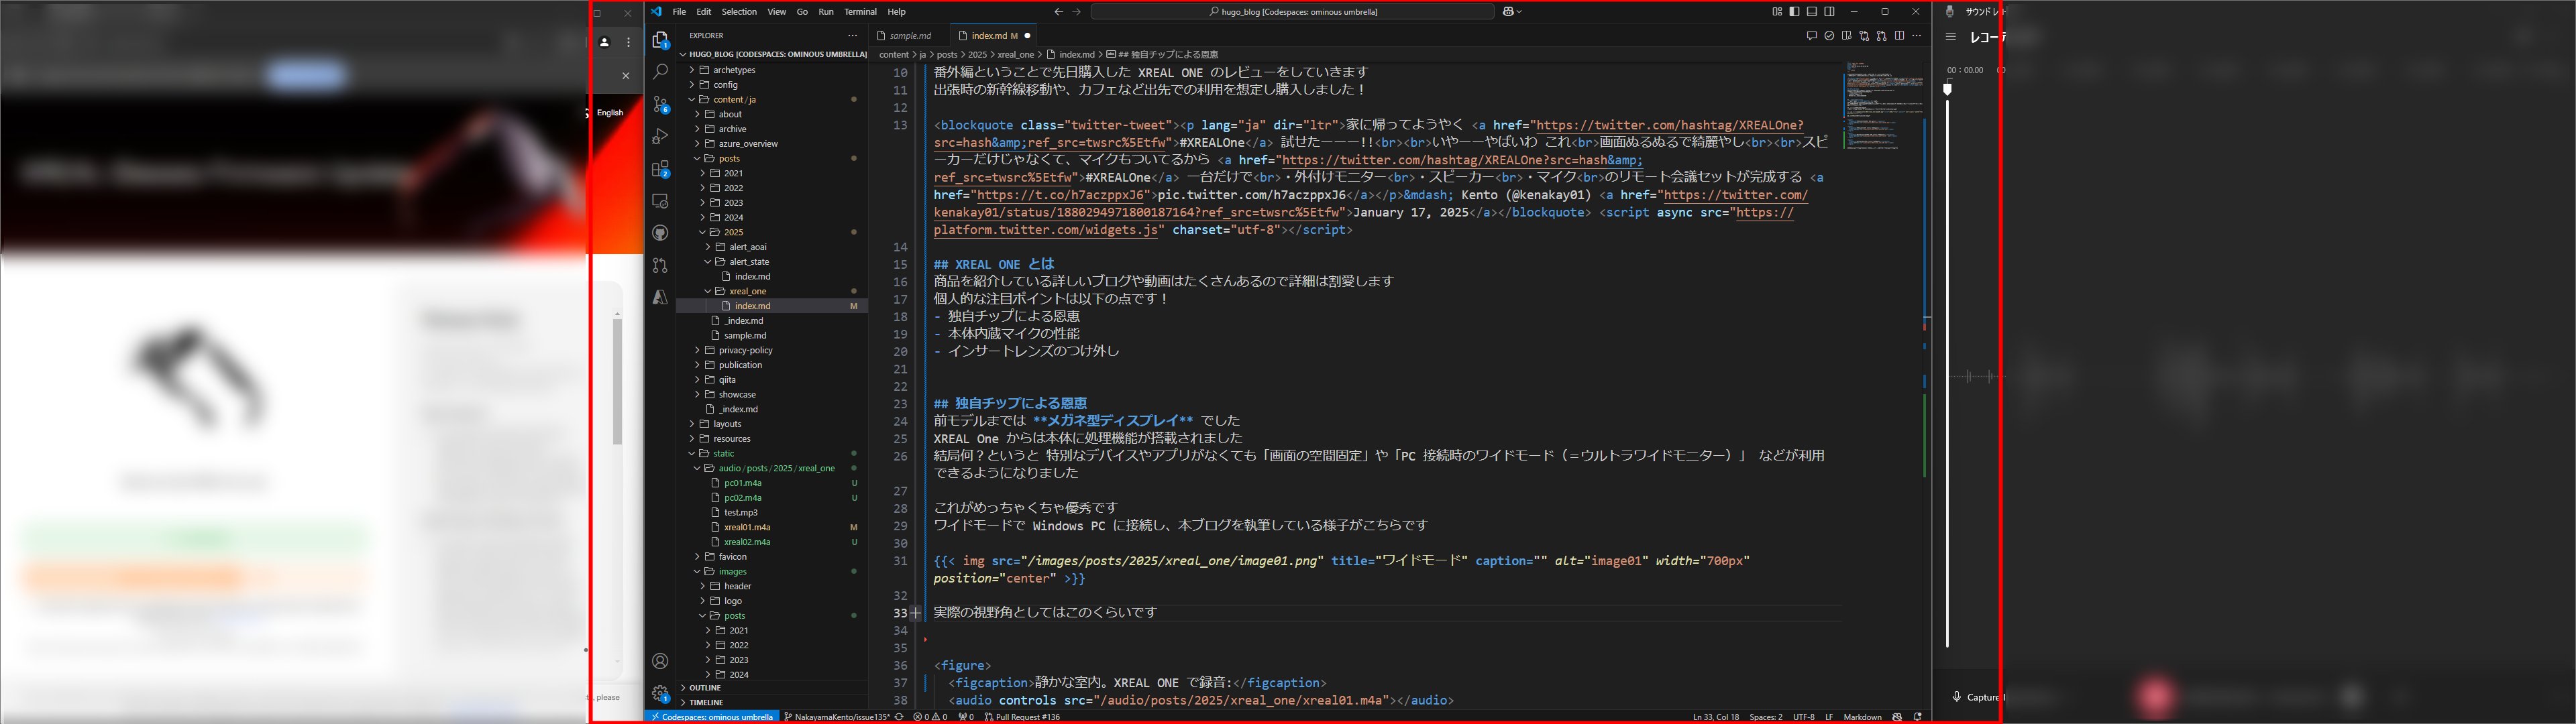This screenshot has height=724, width=2576.
Task: Open the GitHub view in activity bar
Action: pyautogui.click(x=660, y=233)
